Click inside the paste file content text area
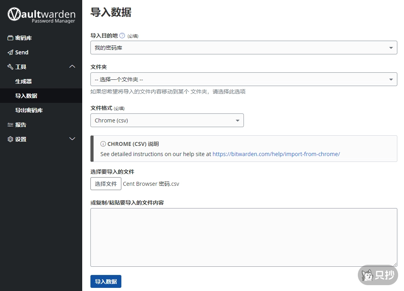 tap(243, 237)
